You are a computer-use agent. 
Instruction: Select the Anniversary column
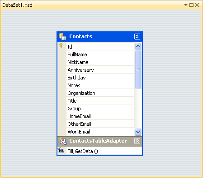point(100,69)
